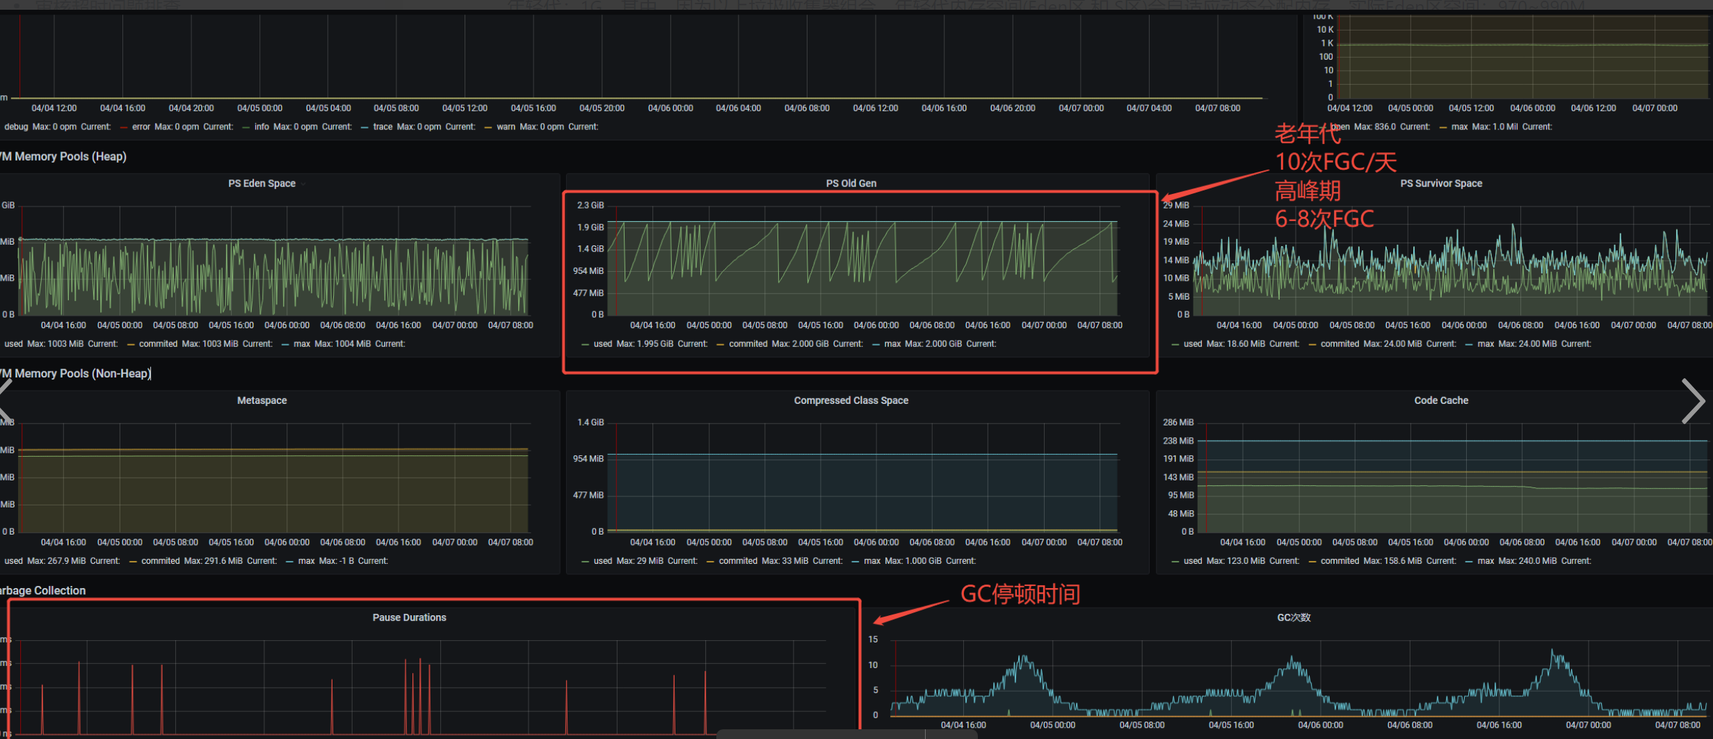Collapse the Garbage Collection row header
Image resolution: width=1713 pixels, height=739 pixels.
pos(43,590)
